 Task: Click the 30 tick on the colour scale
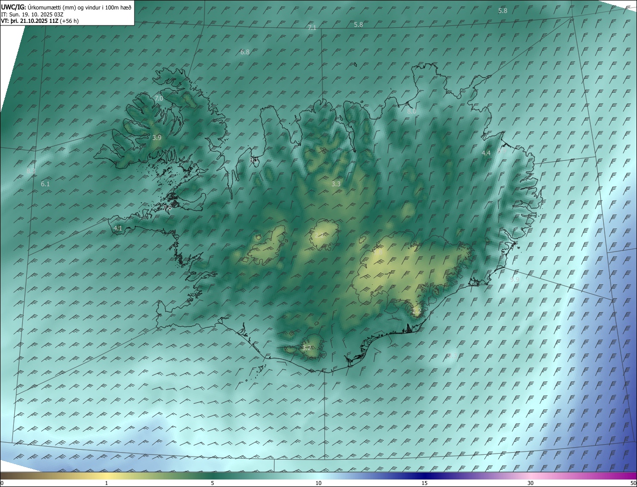coord(531,483)
